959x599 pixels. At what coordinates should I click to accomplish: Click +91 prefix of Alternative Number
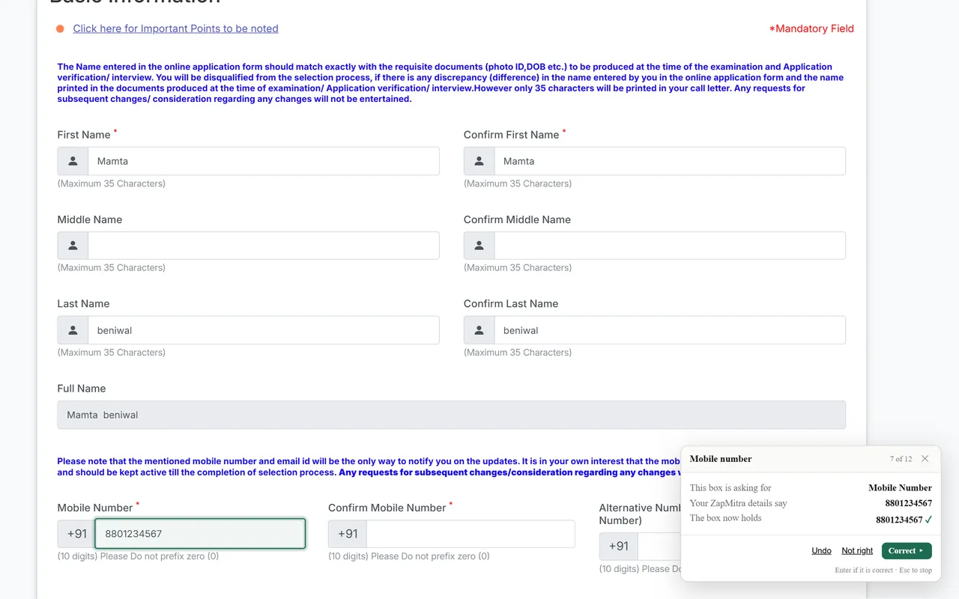(x=619, y=547)
